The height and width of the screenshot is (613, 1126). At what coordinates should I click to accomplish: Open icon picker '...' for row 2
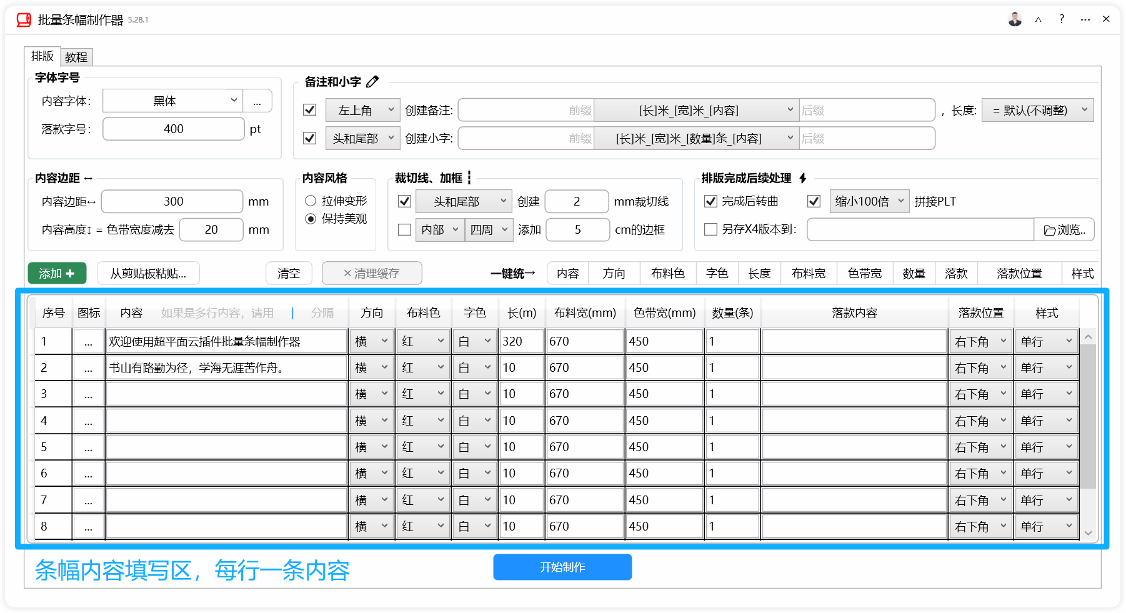[88, 368]
